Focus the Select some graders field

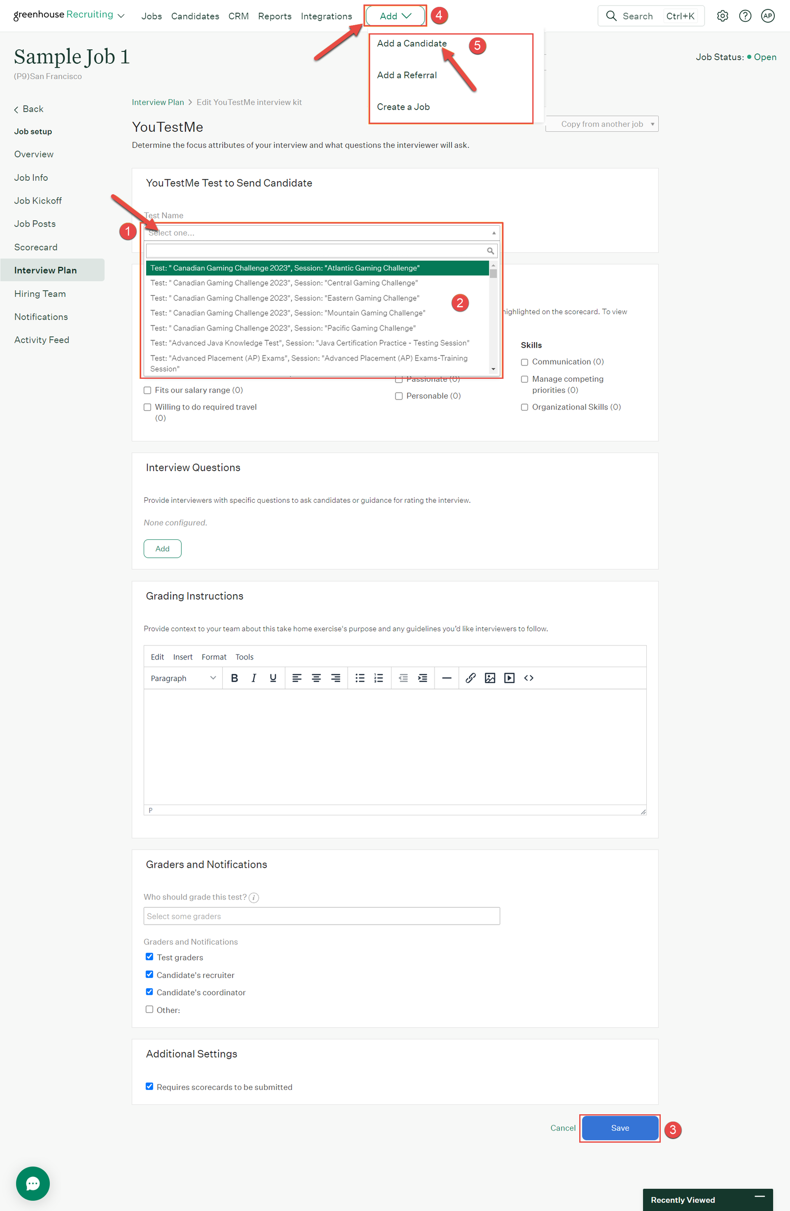point(321,916)
